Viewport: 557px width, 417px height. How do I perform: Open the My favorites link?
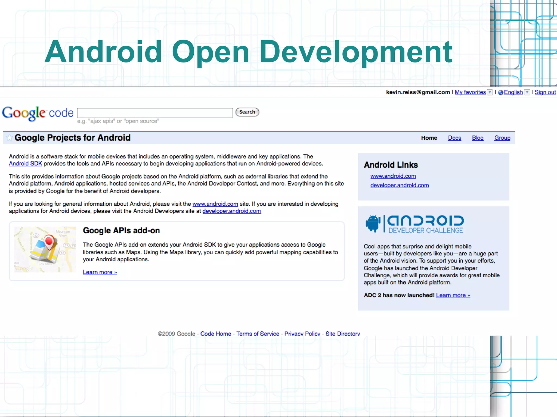pos(470,92)
